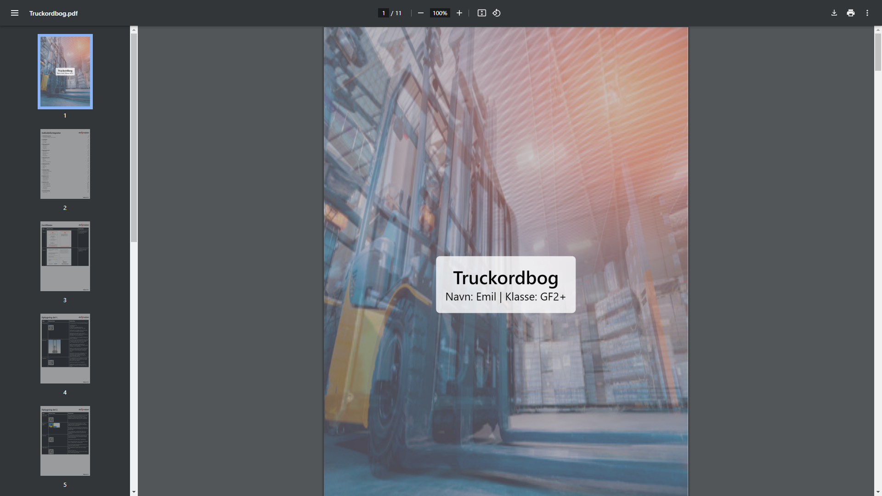This screenshot has width=882, height=496.
Task: Open page 2 thumbnail (table of contents)
Action: click(65, 164)
